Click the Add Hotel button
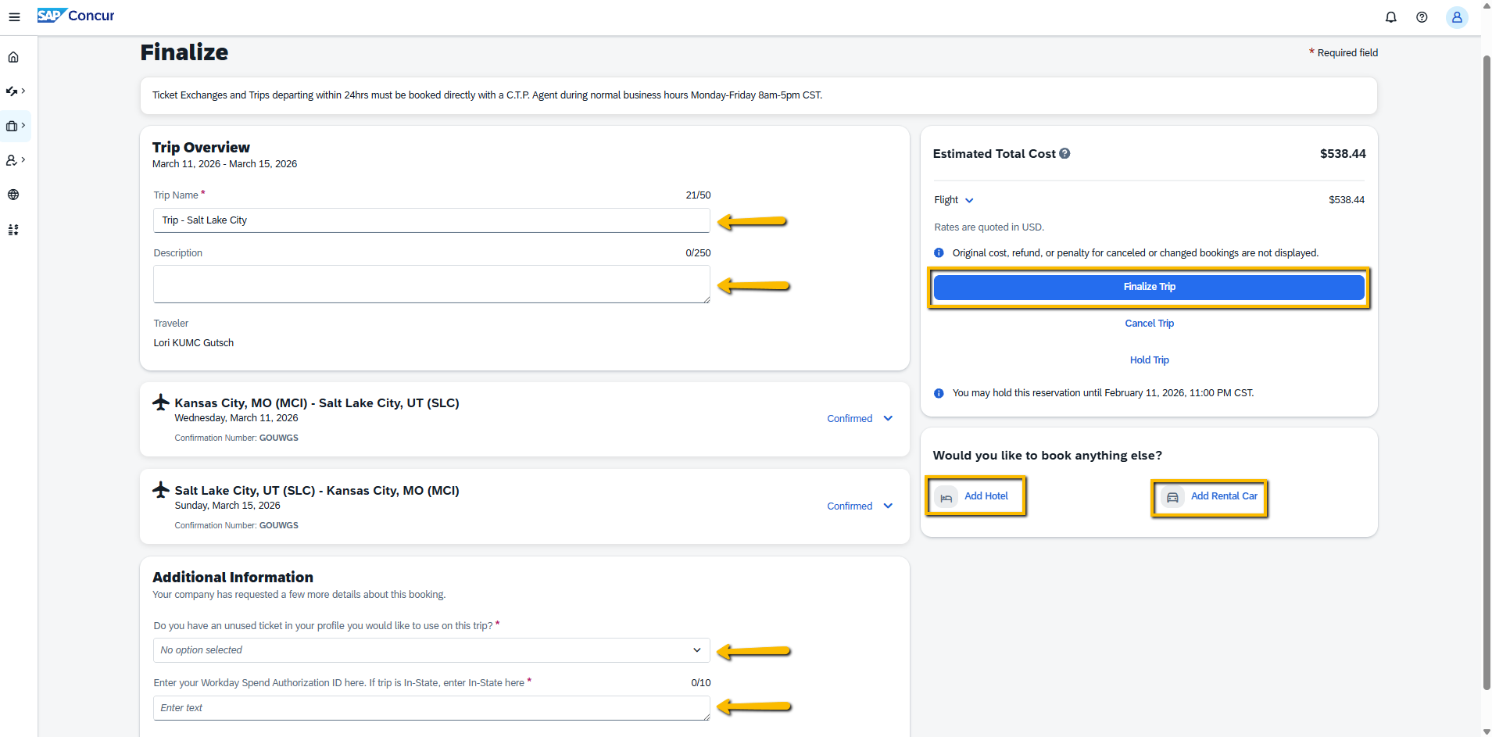Image resolution: width=1492 pixels, height=737 pixels. tap(975, 496)
